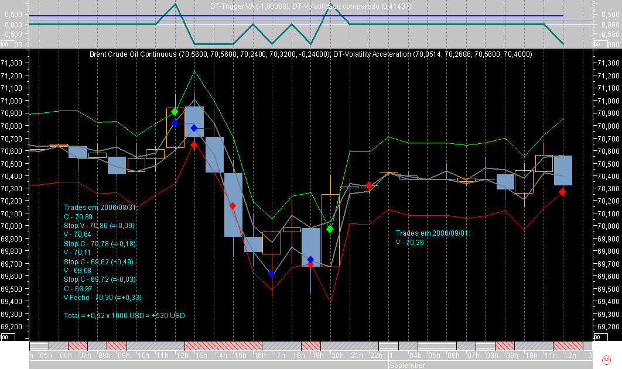Select the 'Trades em 2006/08/31:' annotation
622x369 pixels.
100,208
